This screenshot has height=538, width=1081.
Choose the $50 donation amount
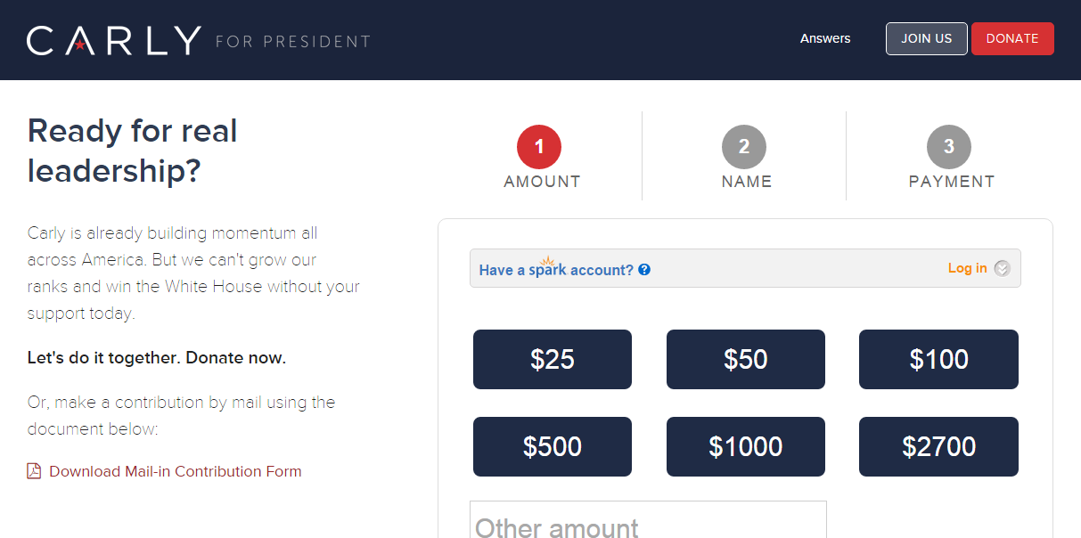(x=746, y=359)
